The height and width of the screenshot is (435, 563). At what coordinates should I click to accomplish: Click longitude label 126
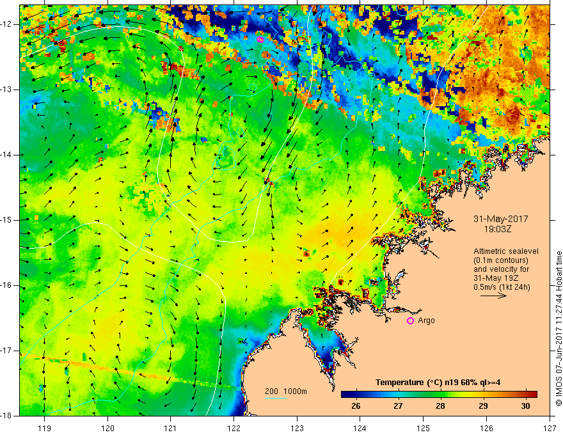(x=486, y=428)
